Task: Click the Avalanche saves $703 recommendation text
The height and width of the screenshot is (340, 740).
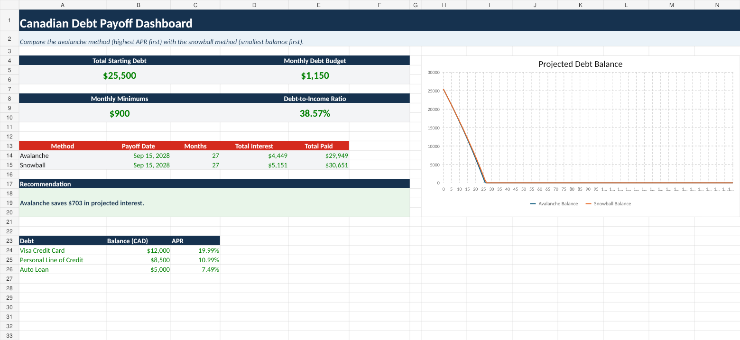Action: (x=82, y=203)
